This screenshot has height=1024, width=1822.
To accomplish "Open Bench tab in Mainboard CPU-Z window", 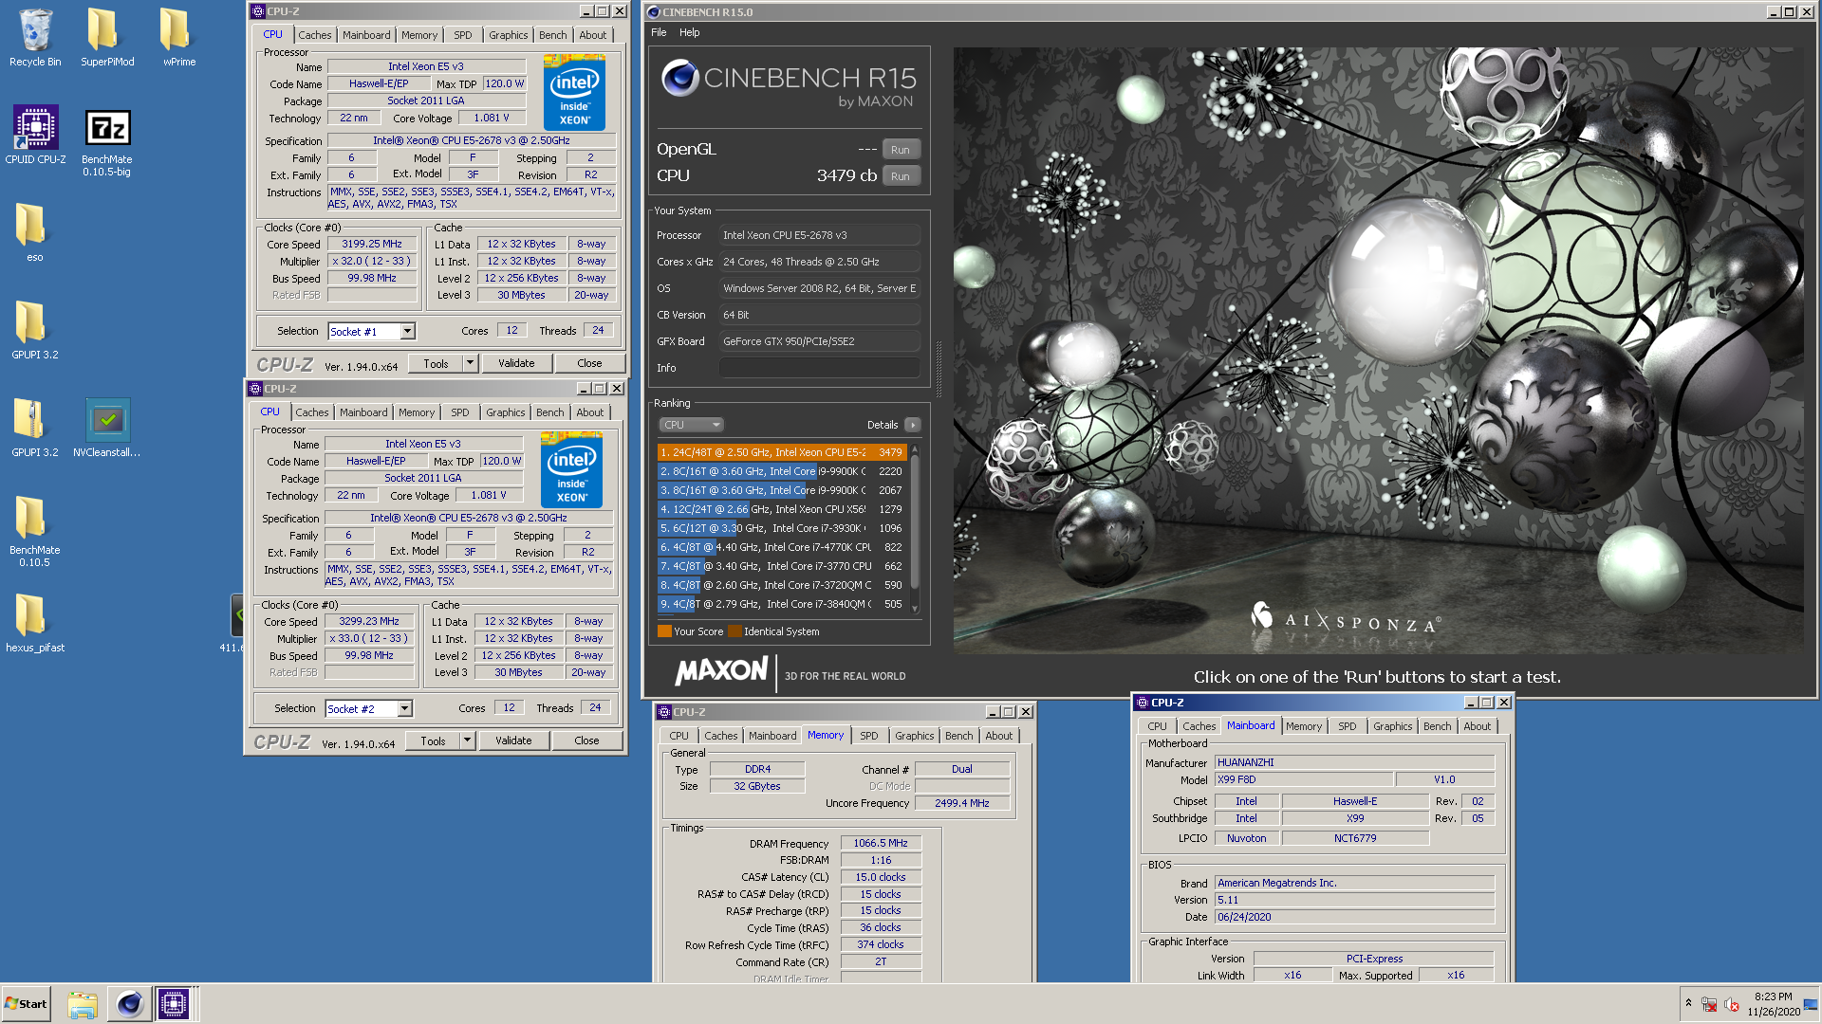I will [1437, 726].
